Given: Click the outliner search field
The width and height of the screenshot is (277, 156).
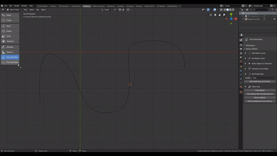Looking at the screenshot, I should click(260, 10).
